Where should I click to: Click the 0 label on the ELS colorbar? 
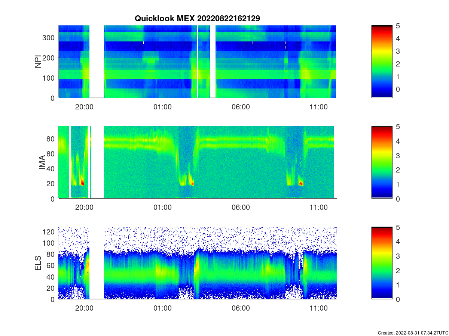click(398, 299)
